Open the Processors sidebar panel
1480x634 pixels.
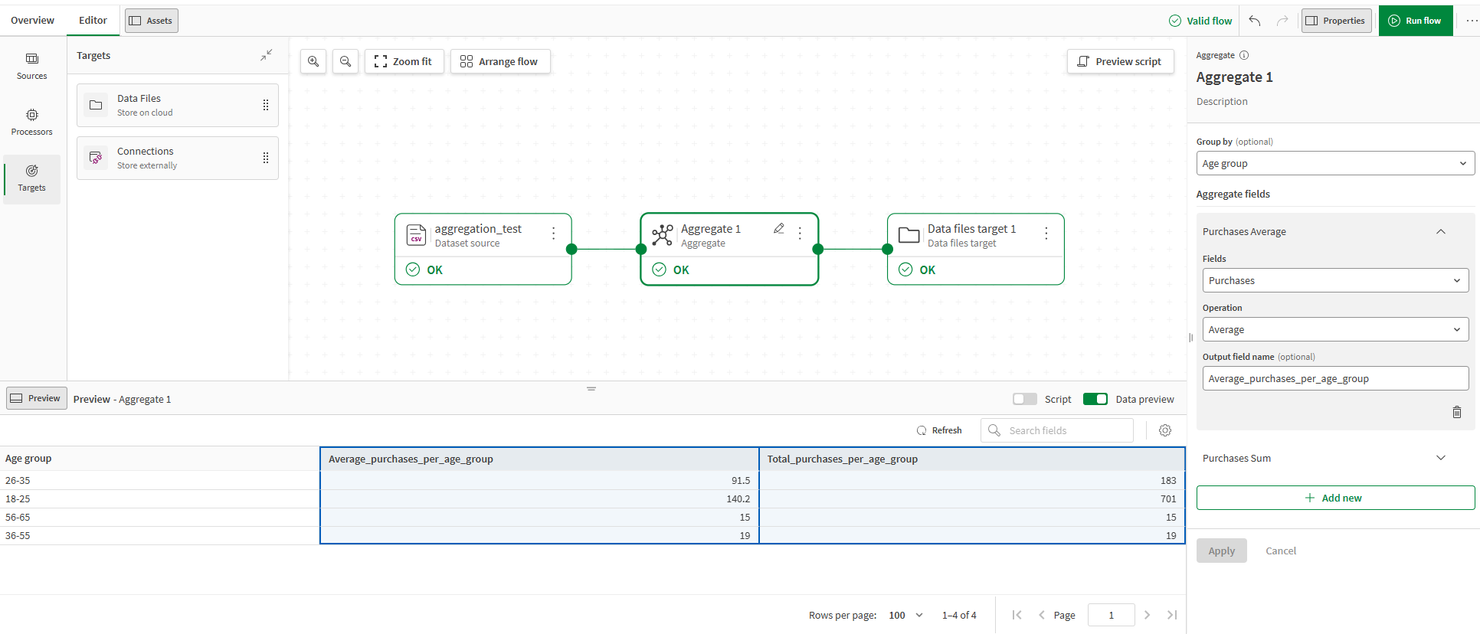32,123
